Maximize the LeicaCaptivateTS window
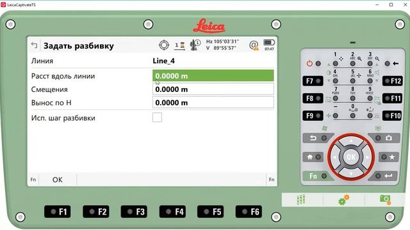The width and height of the screenshot is (410, 230). [x=391, y=4]
